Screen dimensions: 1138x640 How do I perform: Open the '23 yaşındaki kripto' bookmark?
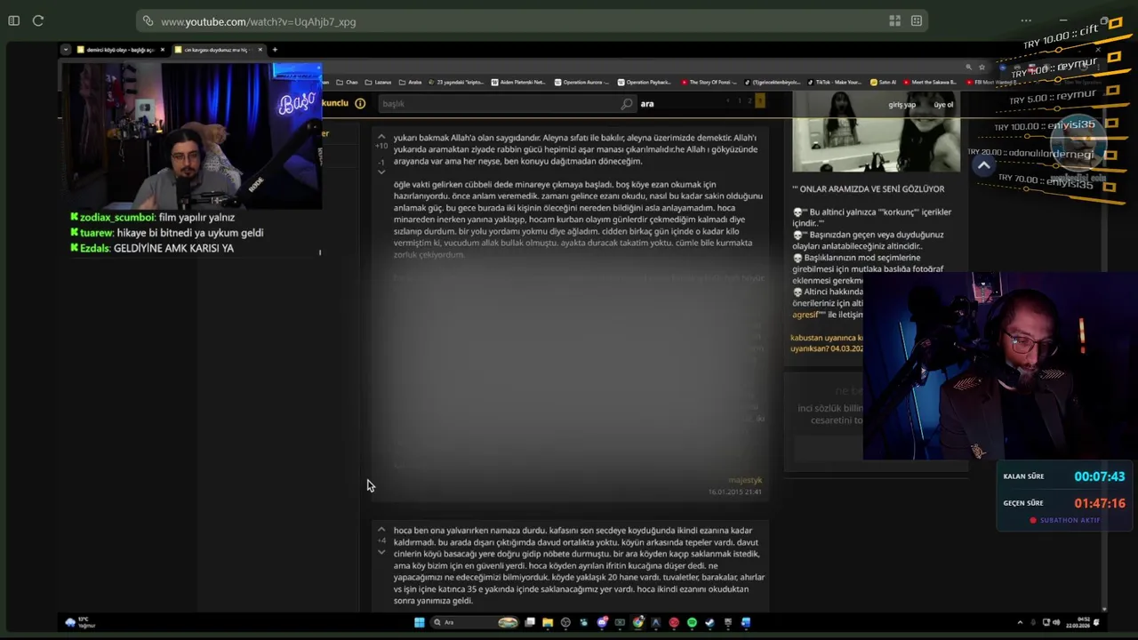coord(456,82)
